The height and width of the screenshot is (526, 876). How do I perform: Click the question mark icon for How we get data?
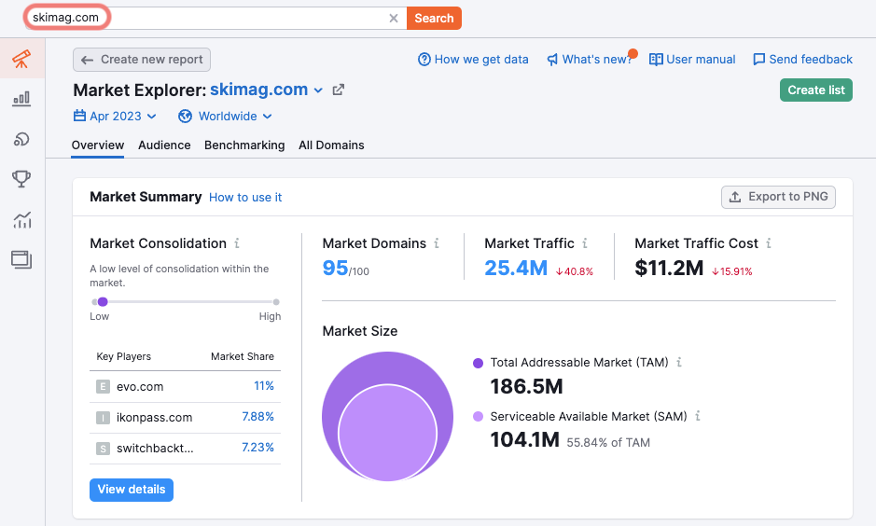(x=424, y=59)
